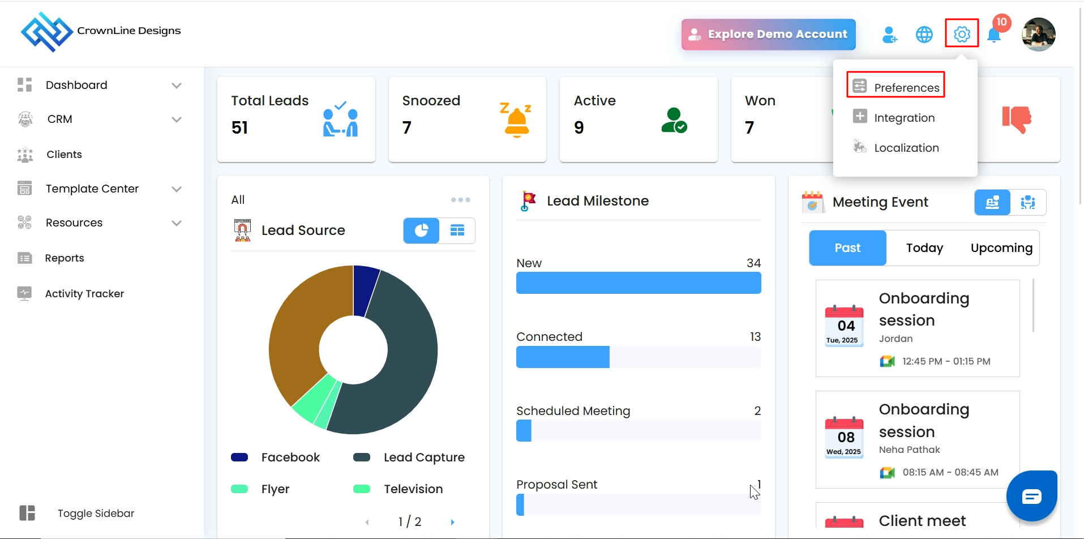Click the Scheduled Meeting progress bar
The width and height of the screenshot is (1084, 539).
[x=639, y=431]
